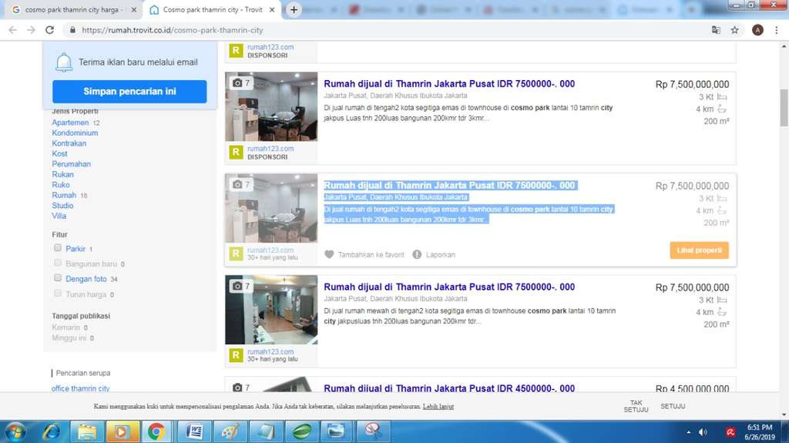Open a new browser tab with plus icon
The height and width of the screenshot is (443, 789).
point(294,10)
